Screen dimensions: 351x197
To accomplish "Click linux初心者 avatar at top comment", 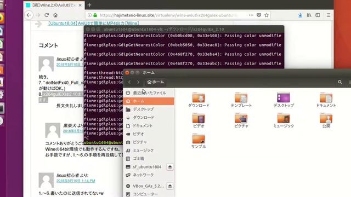I will (46, 64).
